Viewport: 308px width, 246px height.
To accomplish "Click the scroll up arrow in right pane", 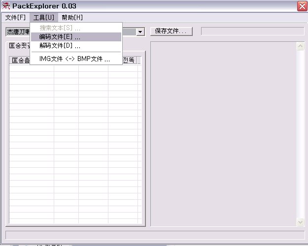I will point(300,46).
